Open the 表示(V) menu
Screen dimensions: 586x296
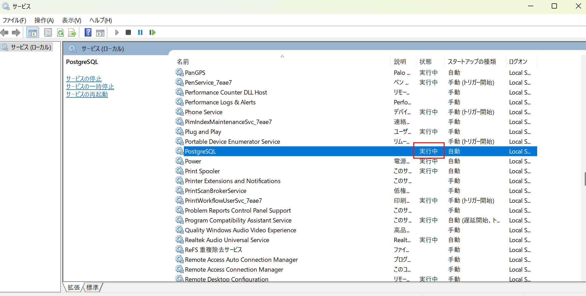click(x=71, y=20)
